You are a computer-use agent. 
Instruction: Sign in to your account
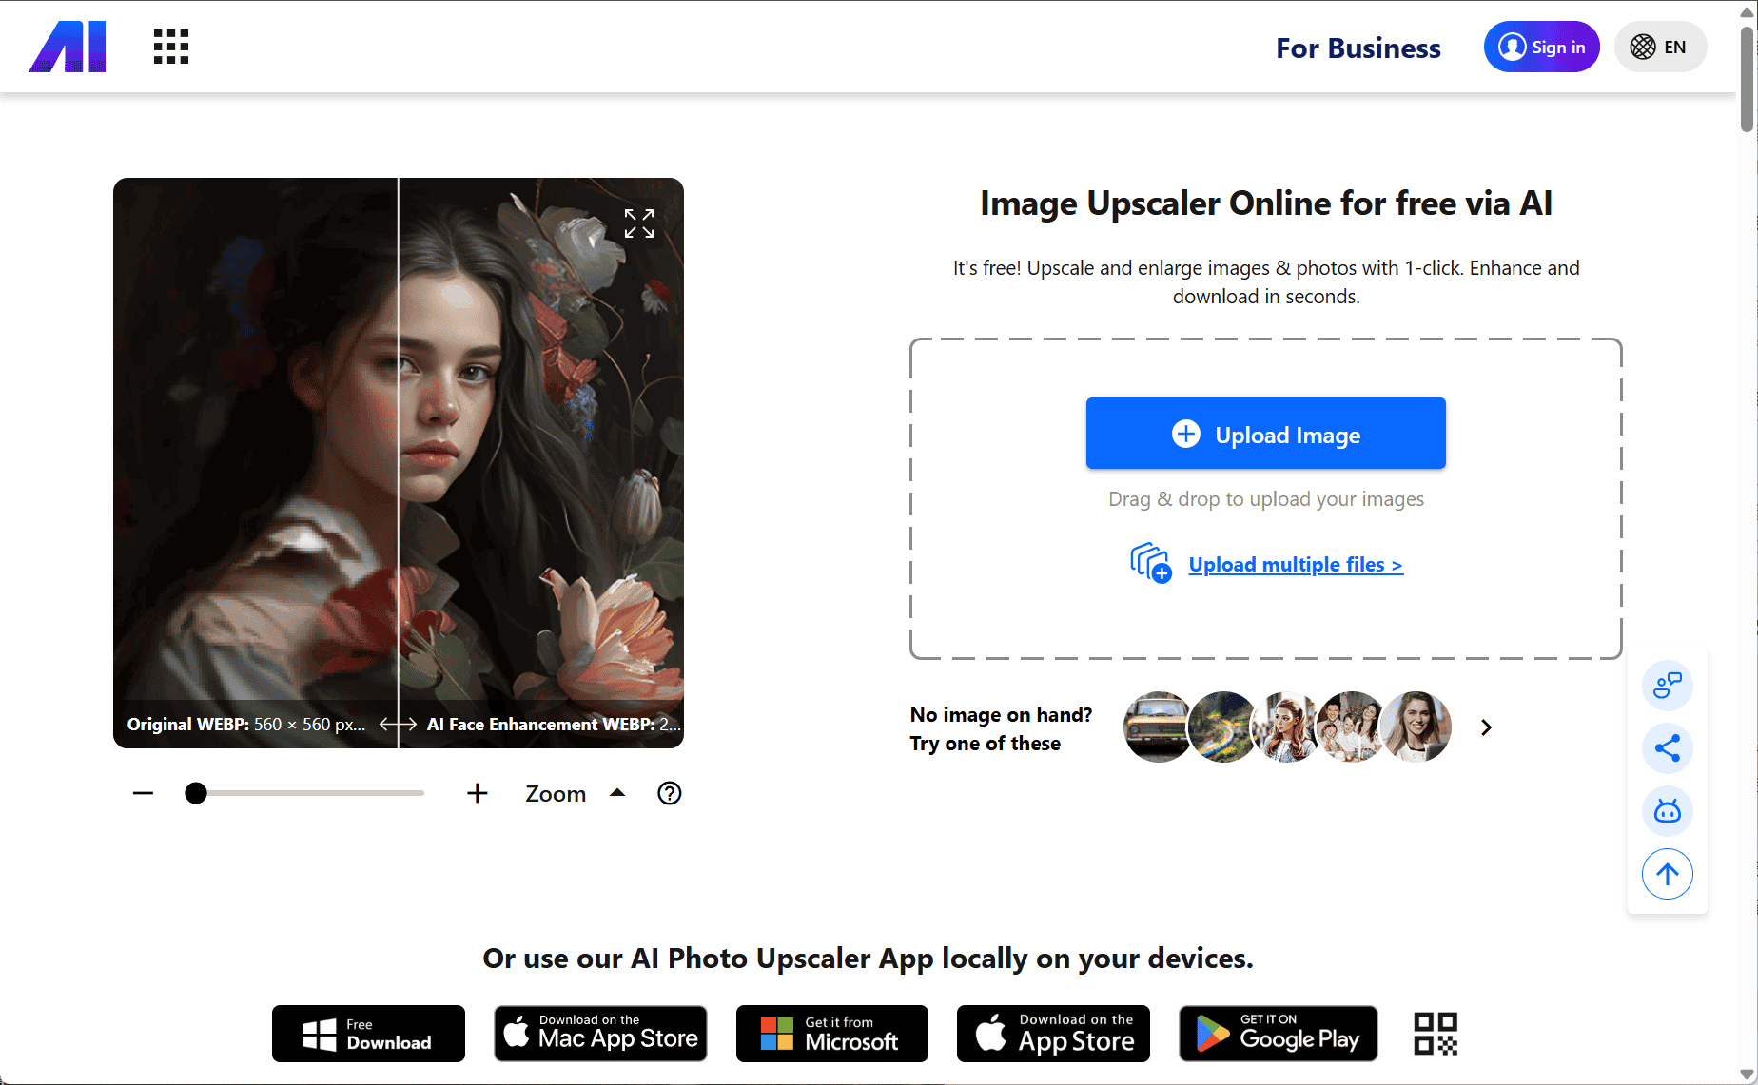(1541, 47)
